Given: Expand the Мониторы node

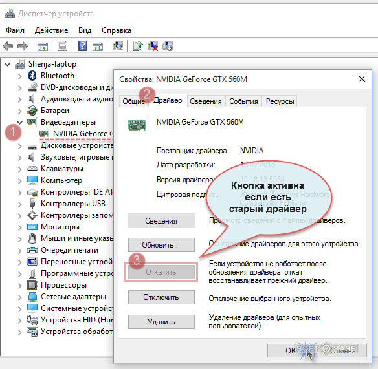Looking at the screenshot, I should coord(20,227).
